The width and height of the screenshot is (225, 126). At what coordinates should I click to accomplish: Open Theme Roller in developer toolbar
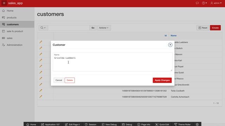[182, 125]
